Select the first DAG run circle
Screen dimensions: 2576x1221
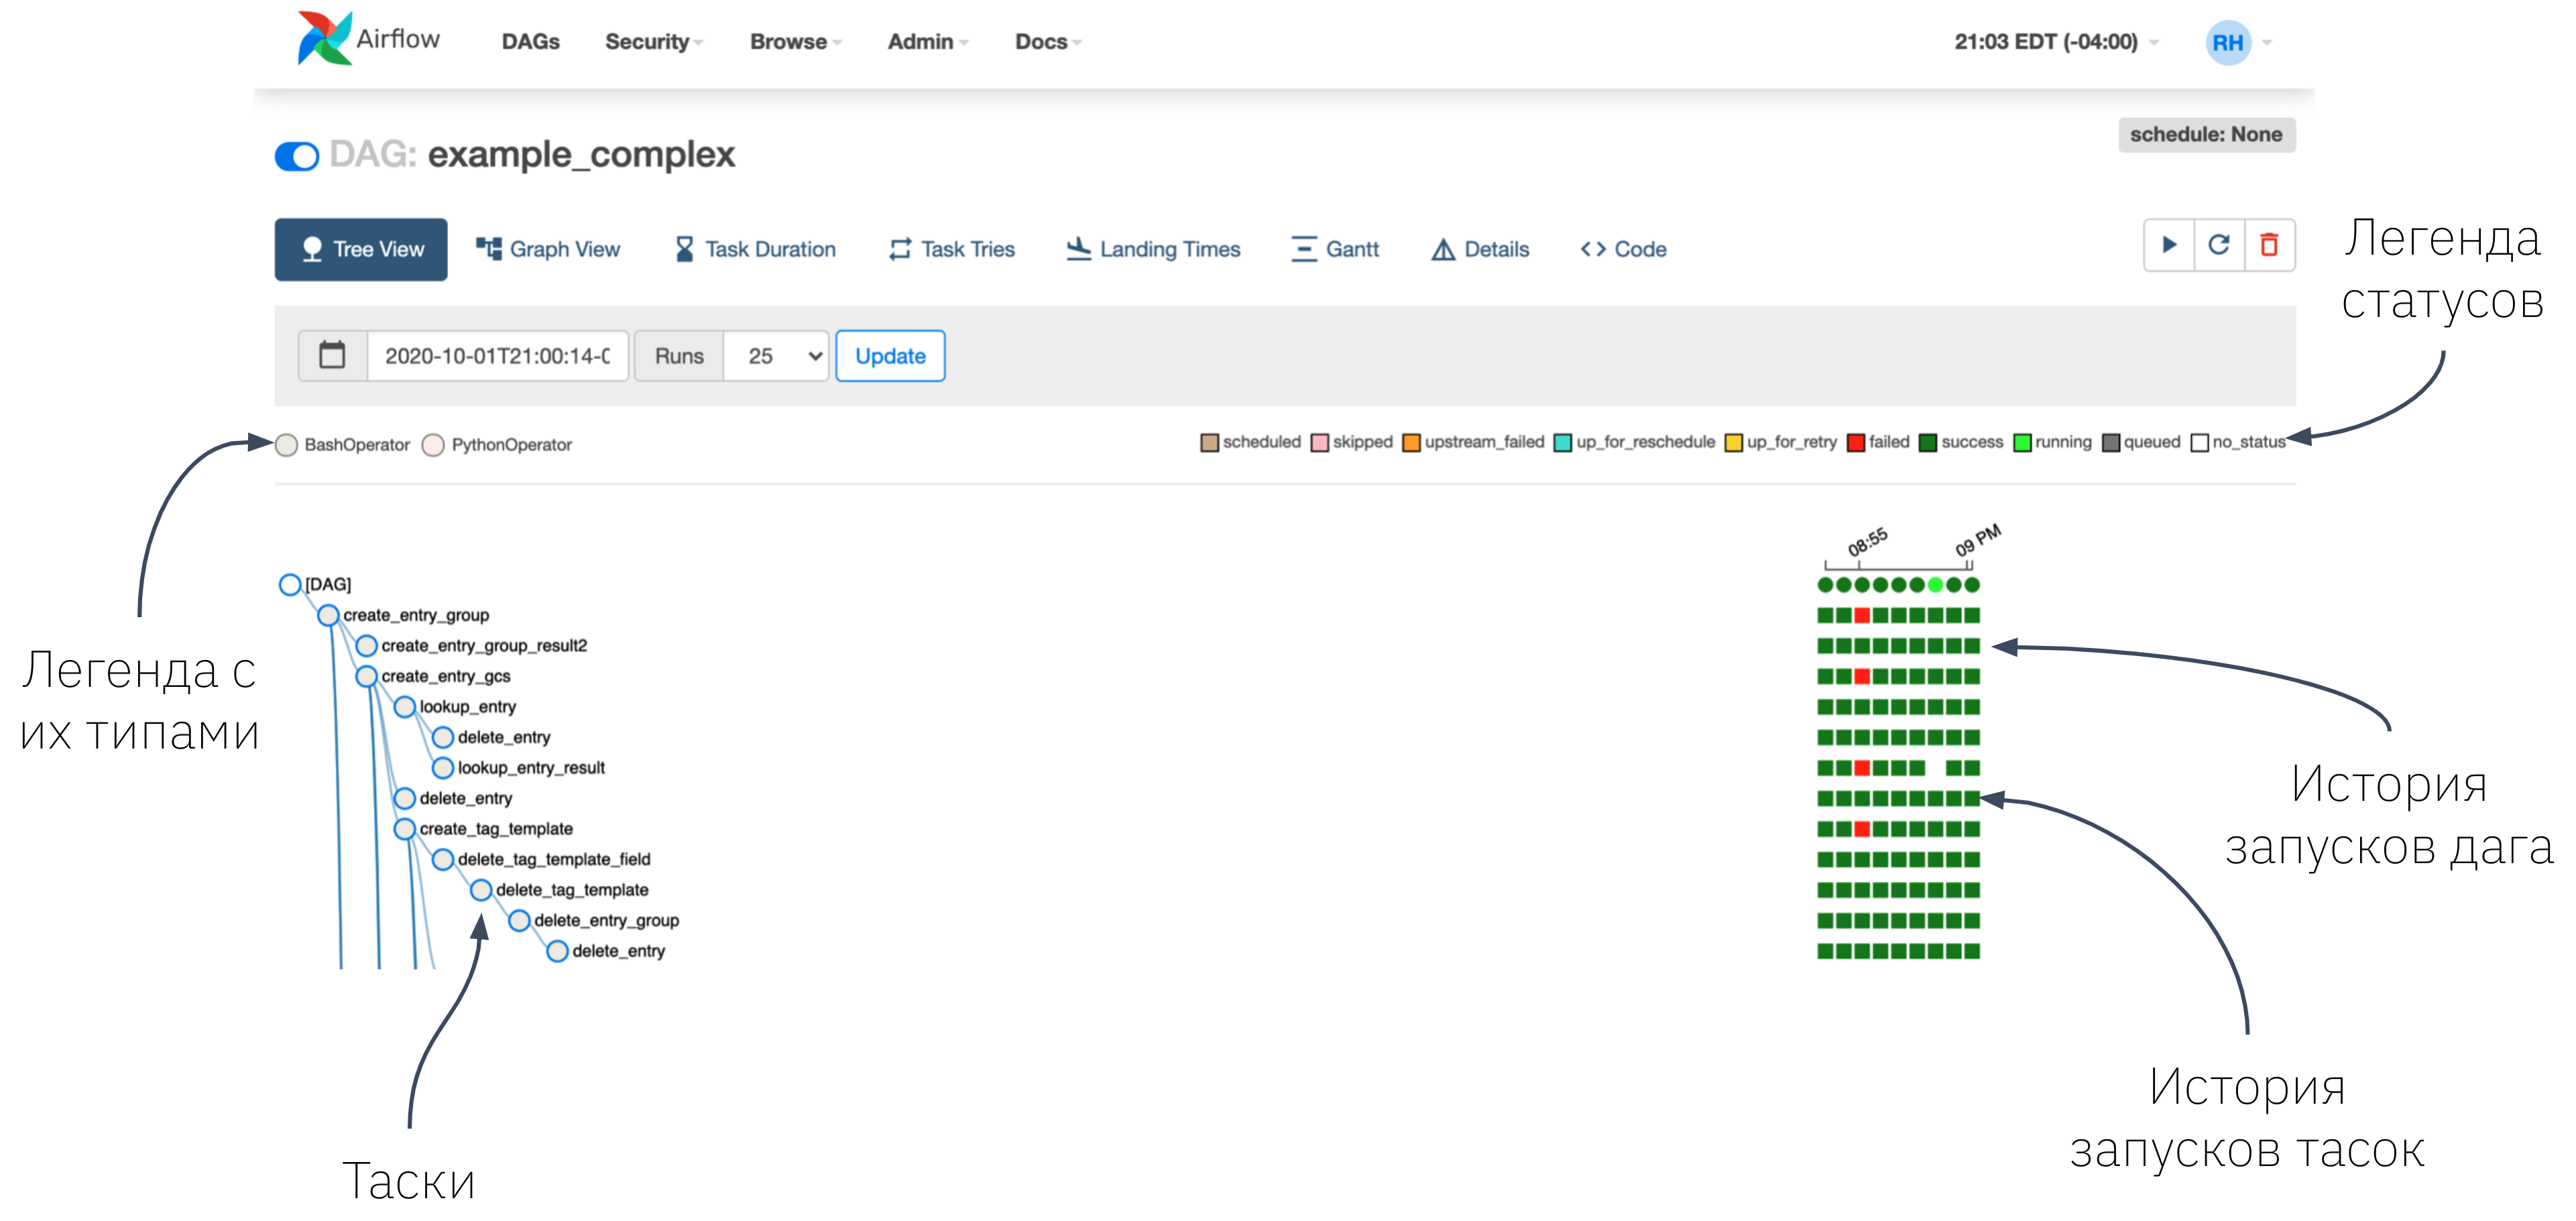1825,586
